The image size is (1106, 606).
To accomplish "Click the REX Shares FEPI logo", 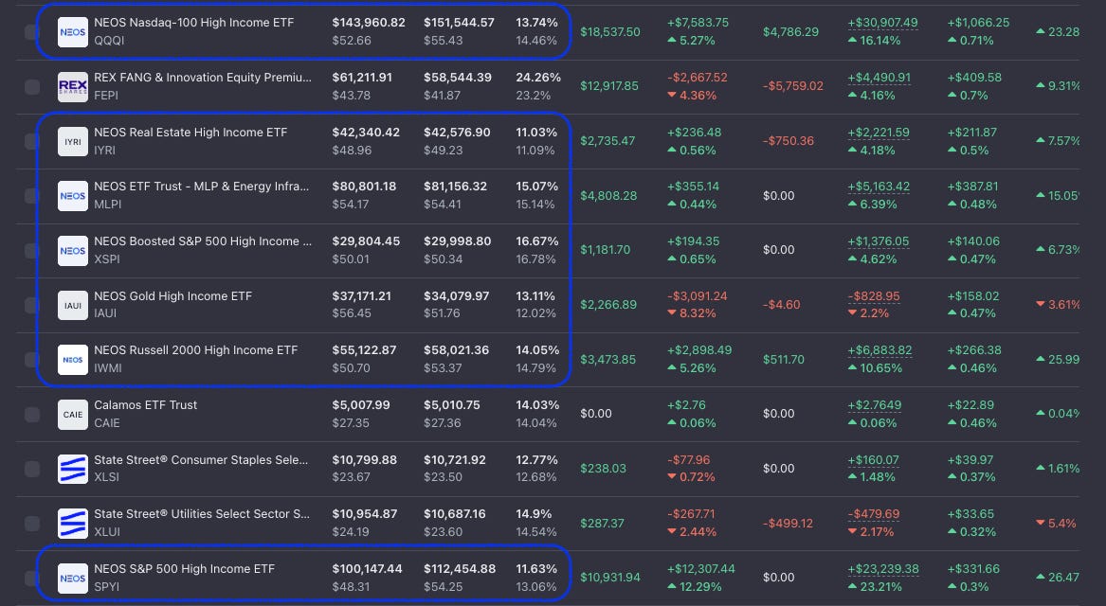I will [x=73, y=87].
